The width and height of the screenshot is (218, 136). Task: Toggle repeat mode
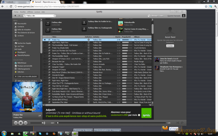coord(182,123)
